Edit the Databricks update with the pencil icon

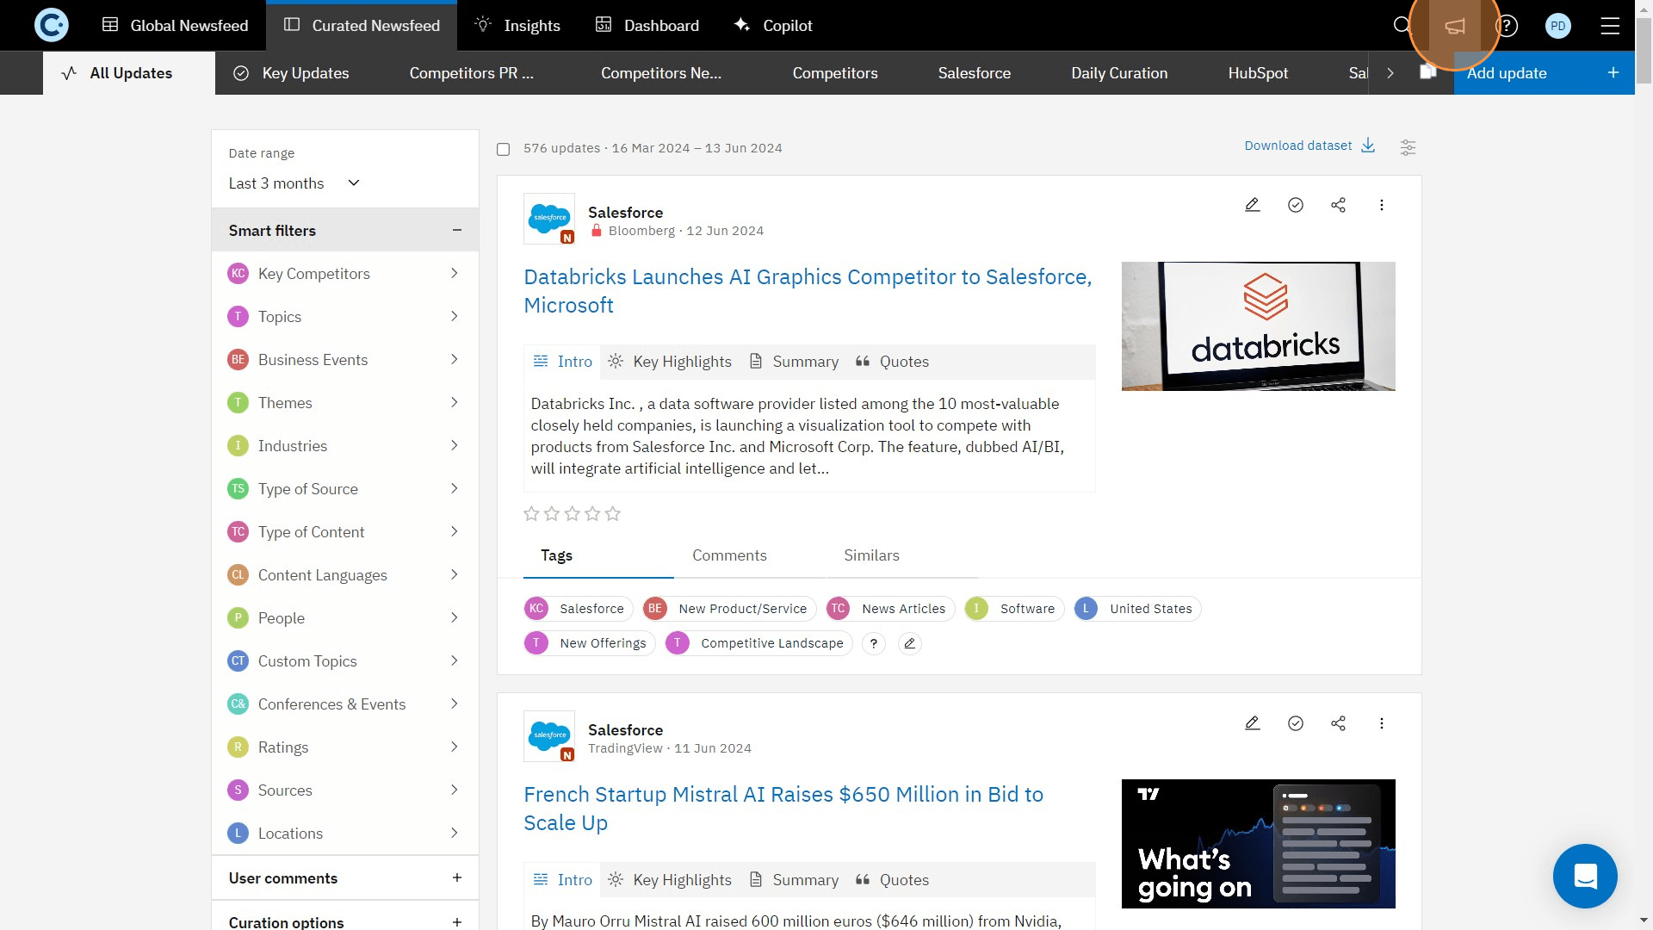point(1252,205)
